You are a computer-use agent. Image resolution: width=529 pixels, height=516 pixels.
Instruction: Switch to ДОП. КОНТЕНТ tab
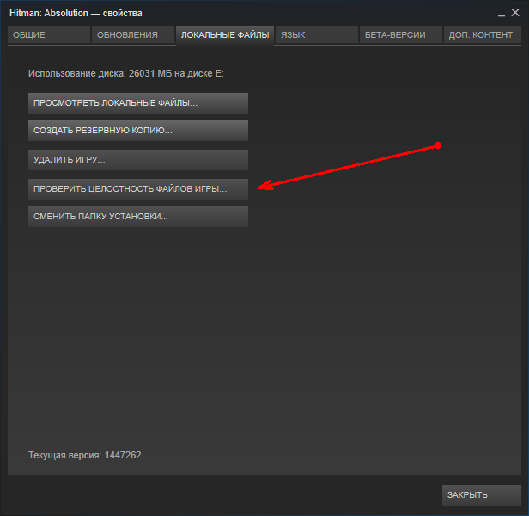pos(482,34)
